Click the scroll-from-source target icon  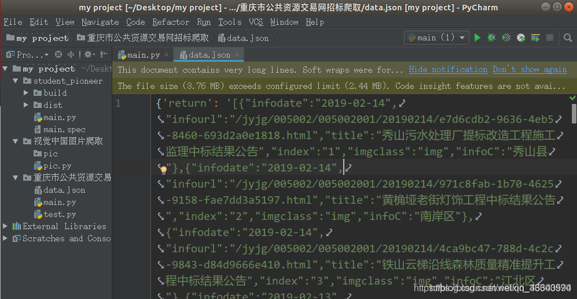58,55
